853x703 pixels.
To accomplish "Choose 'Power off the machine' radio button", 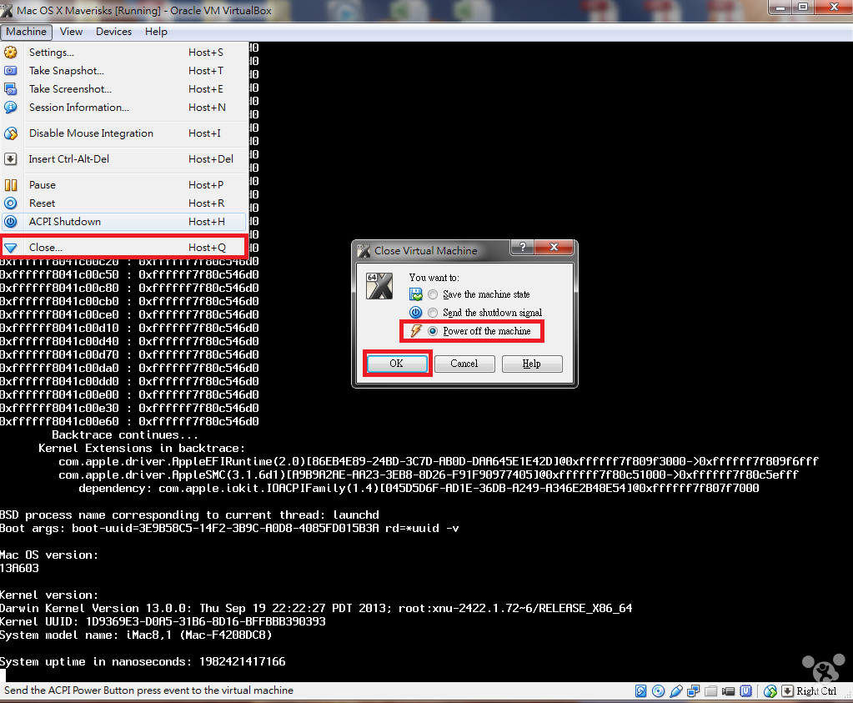I will (432, 331).
